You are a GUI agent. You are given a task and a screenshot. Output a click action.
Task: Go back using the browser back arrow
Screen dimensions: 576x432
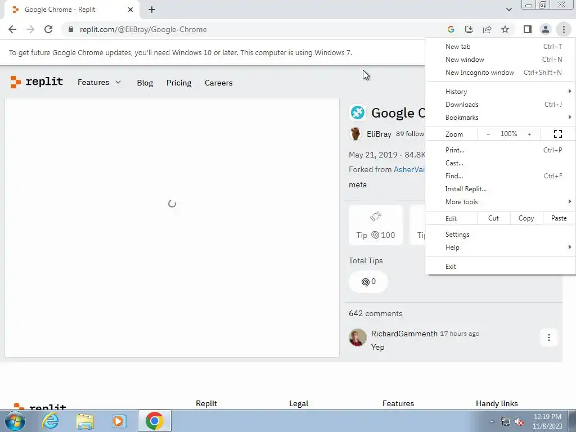coord(12,29)
